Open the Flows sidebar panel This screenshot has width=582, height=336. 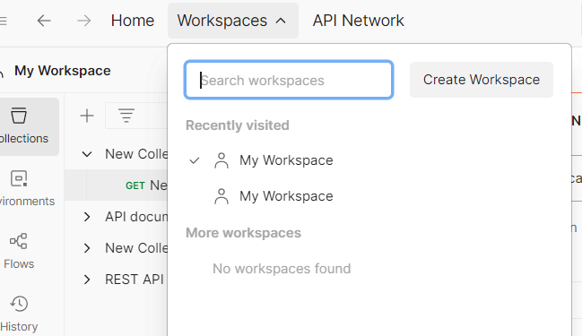click(x=19, y=251)
